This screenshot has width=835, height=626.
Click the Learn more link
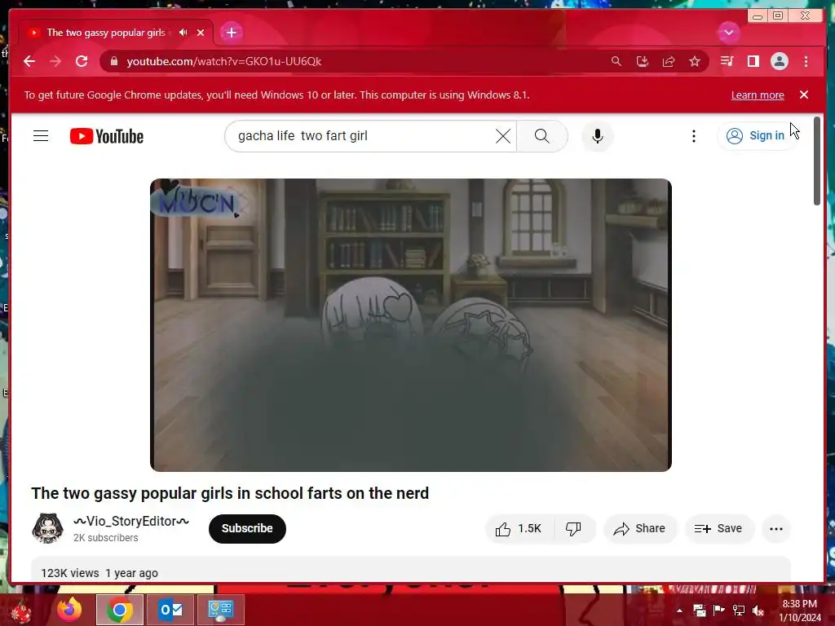click(x=758, y=95)
